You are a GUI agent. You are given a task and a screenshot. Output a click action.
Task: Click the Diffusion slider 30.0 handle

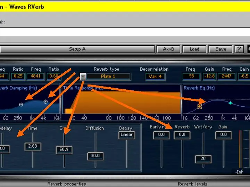95,156
